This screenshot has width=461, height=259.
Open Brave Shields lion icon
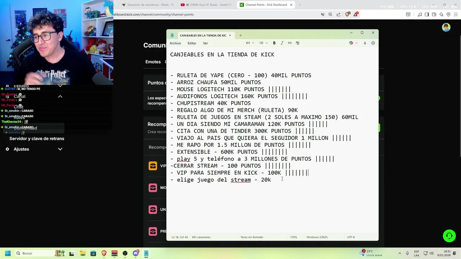[347, 14]
